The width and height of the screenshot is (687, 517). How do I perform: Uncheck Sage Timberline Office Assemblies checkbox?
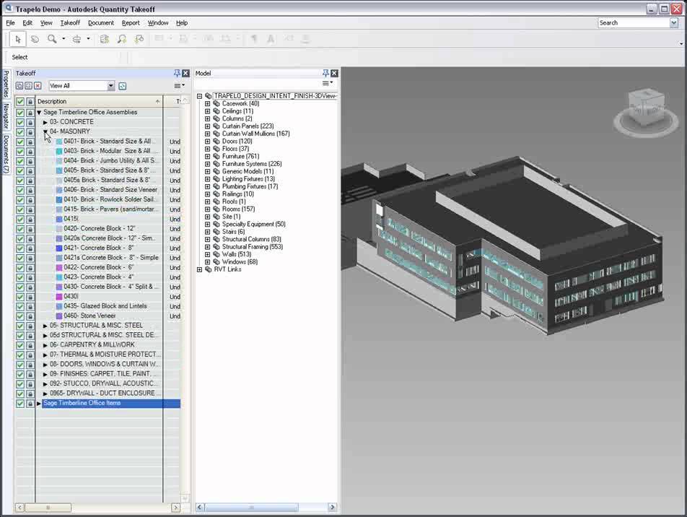[x=20, y=113]
